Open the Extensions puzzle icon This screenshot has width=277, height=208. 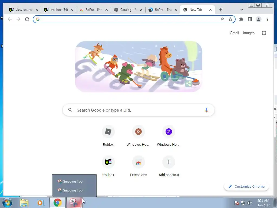click(241, 19)
